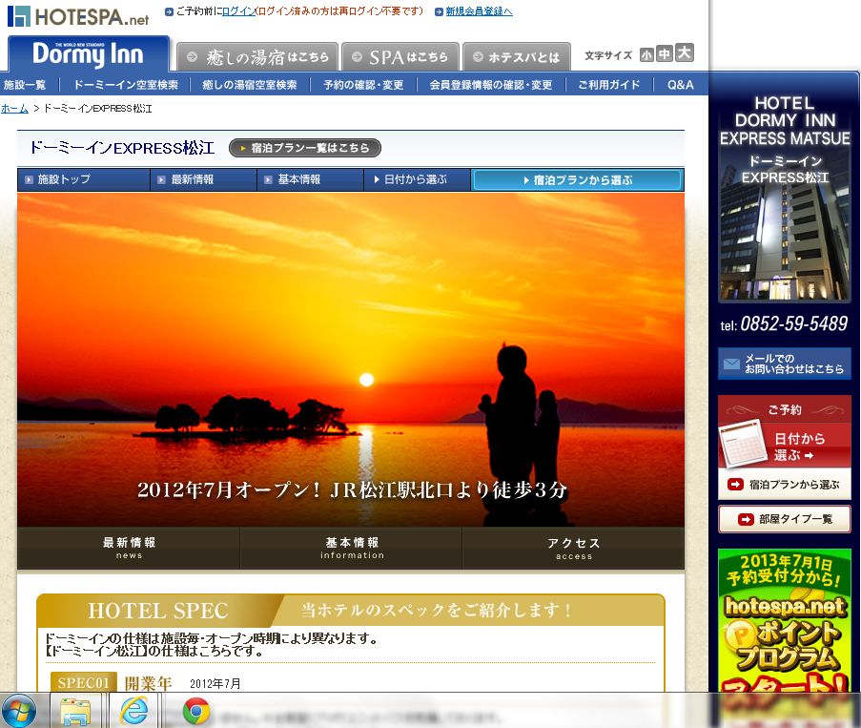Viewport: 861px width, 728px height.
Task: Open ご利用ガイド menu item
Action: click(608, 85)
